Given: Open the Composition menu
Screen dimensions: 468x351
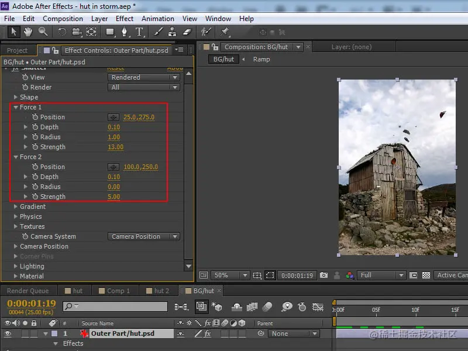Looking at the screenshot, I should point(63,18).
